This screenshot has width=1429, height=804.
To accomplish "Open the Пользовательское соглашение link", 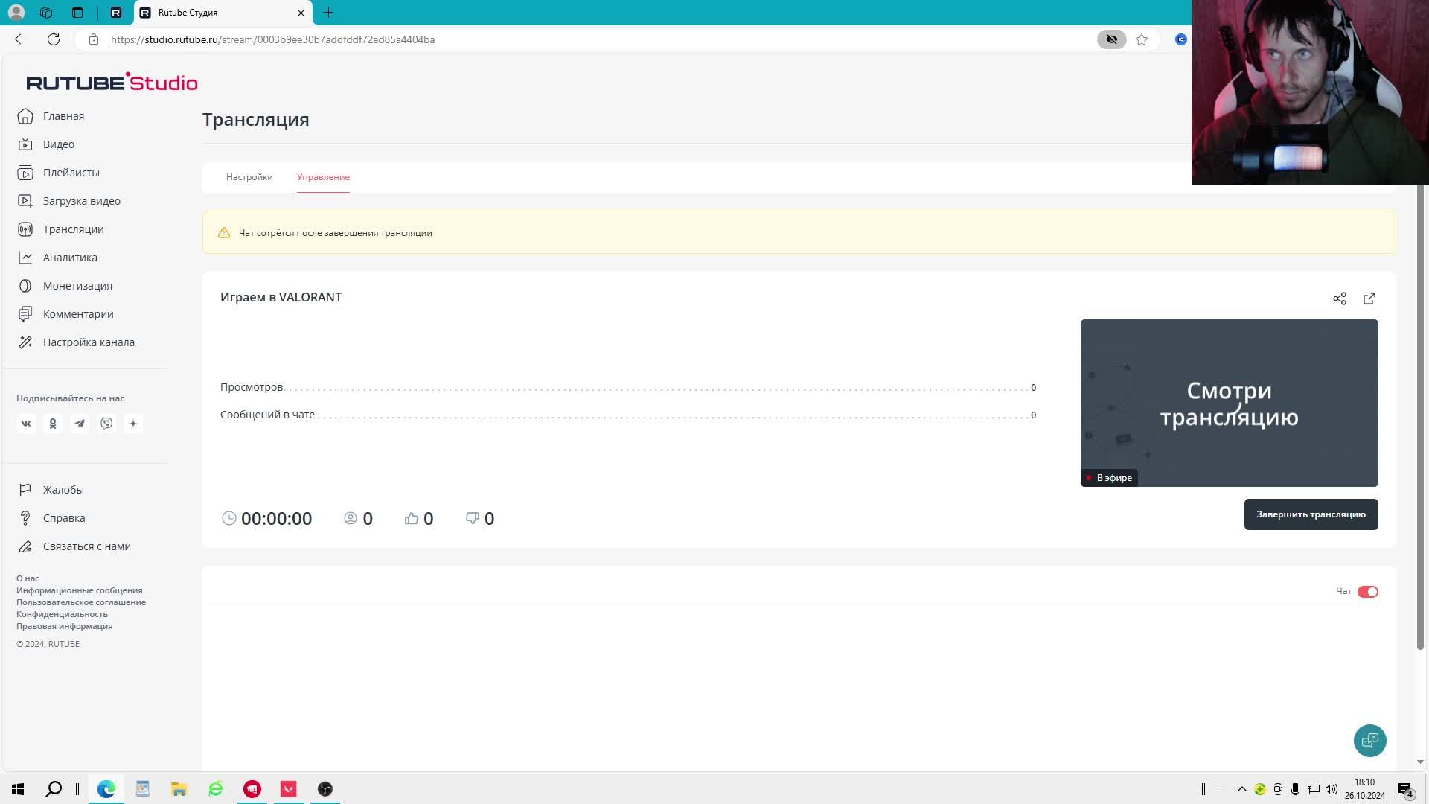I will click(81, 602).
